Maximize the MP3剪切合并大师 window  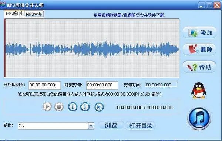[x=209, y=6]
